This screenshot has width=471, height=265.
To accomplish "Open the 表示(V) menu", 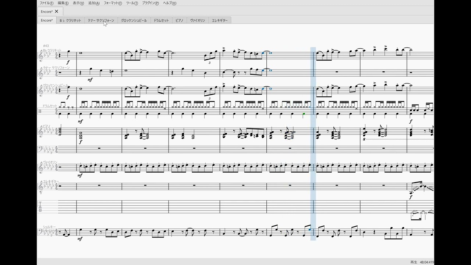I will tap(78, 3).
